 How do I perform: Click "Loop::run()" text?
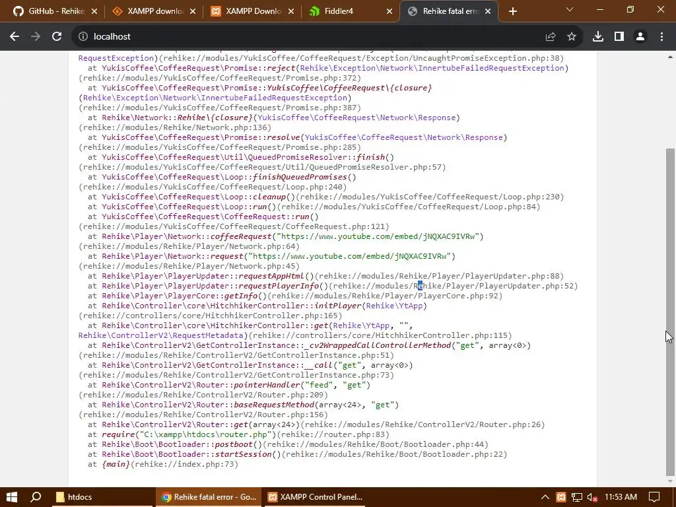coord(252,207)
